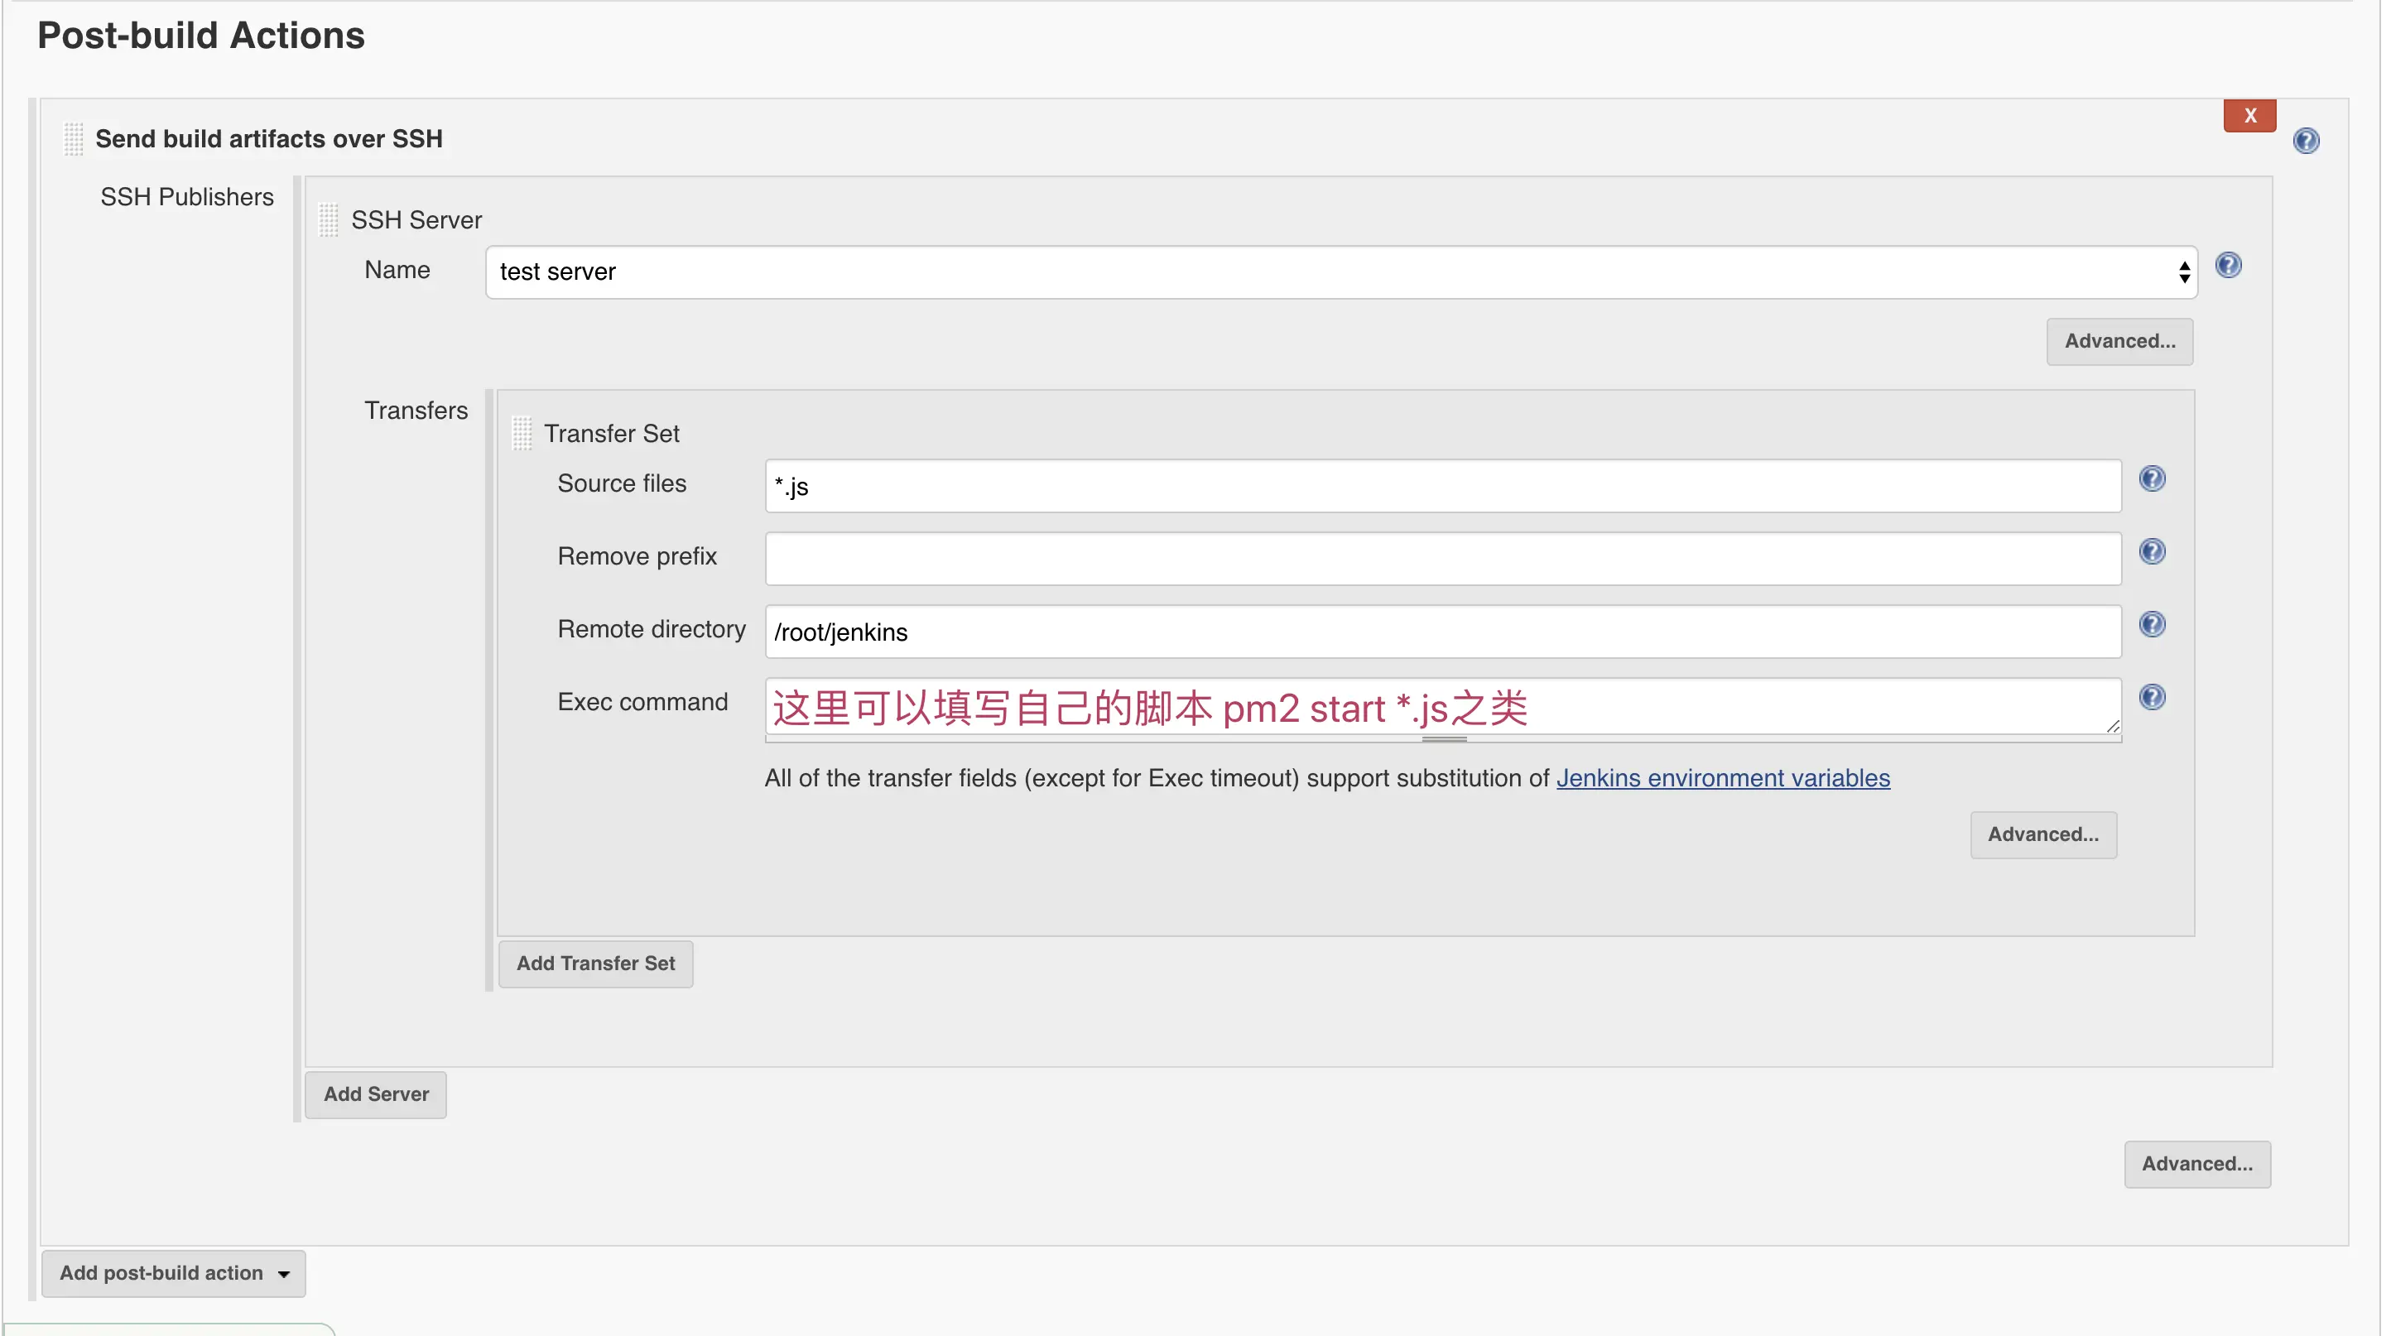This screenshot has width=2391, height=1336.
Task: Show help for Exec command field
Action: [x=2152, y=697]
